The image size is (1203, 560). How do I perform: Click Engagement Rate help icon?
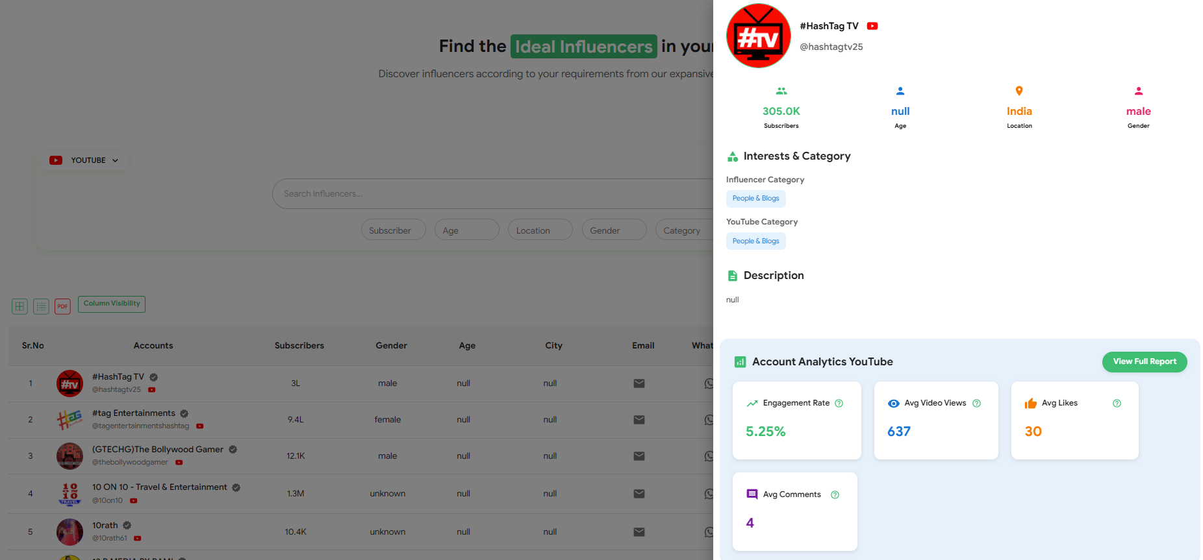tap(839, 404)
